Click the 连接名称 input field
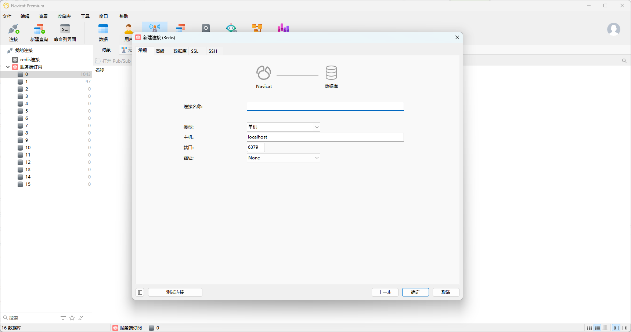The image size is (631, 332). pos(325,106)
